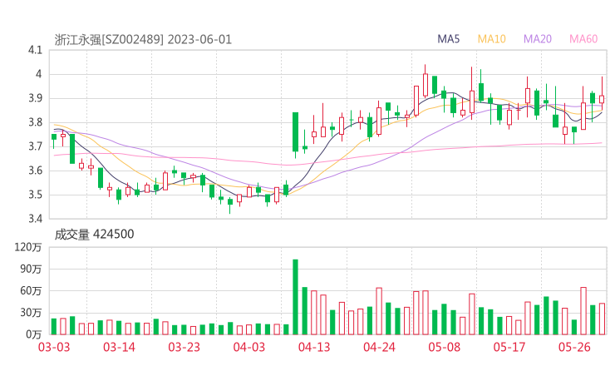This screenshot has width=615, height=366.
Task: Click the 03-14 date axis label
Action: point(119,347)
